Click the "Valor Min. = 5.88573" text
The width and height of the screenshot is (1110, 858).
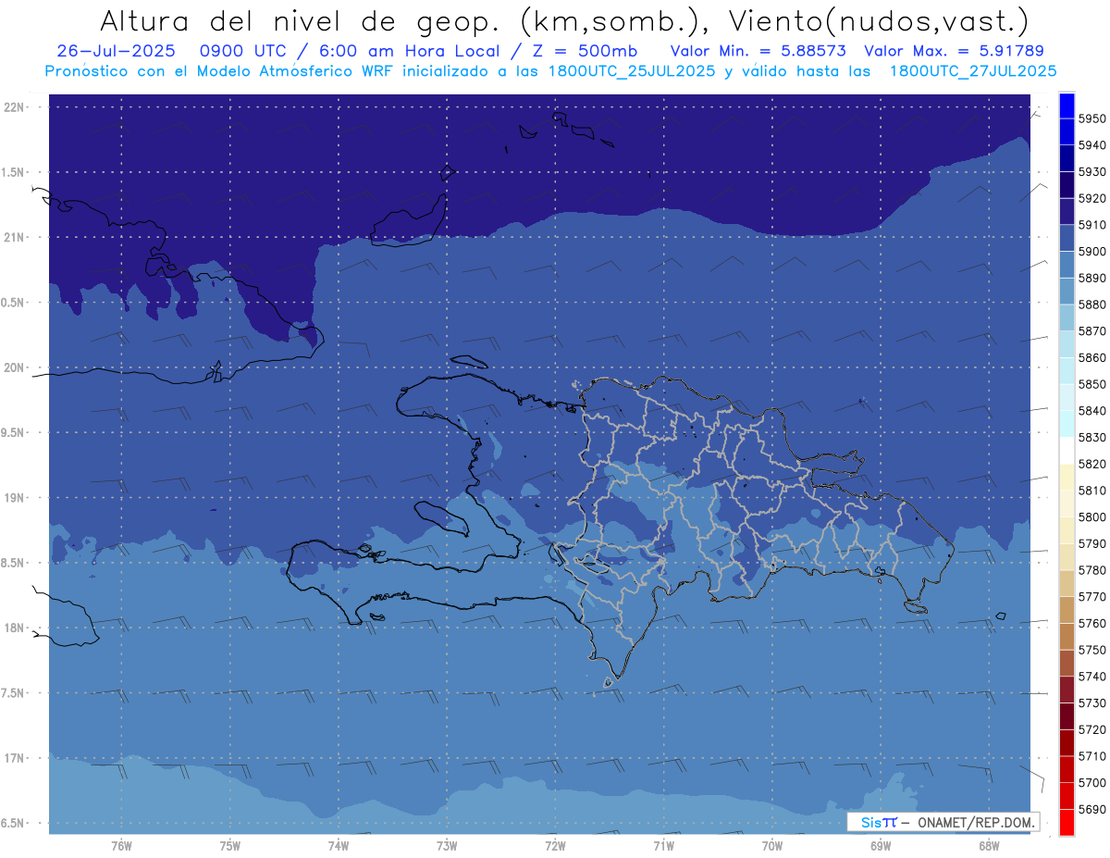pyautogui.click(x=758, y=51)
